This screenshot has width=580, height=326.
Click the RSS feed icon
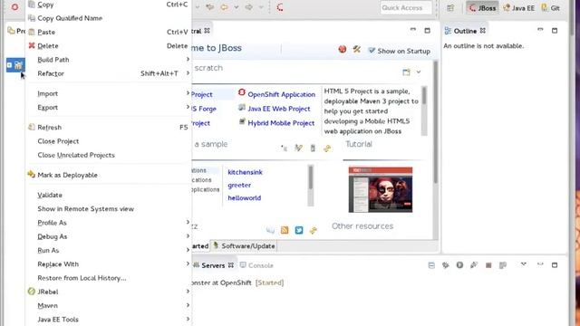[x=285, y=230]
